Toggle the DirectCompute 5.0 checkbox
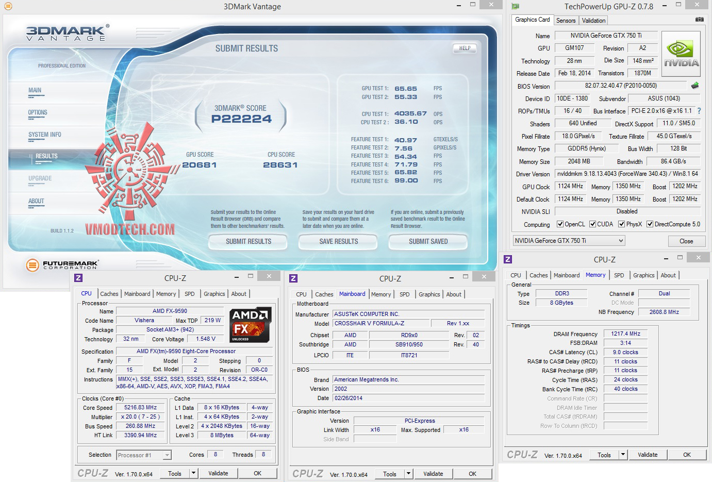712x482 pixels. (650, 224)
